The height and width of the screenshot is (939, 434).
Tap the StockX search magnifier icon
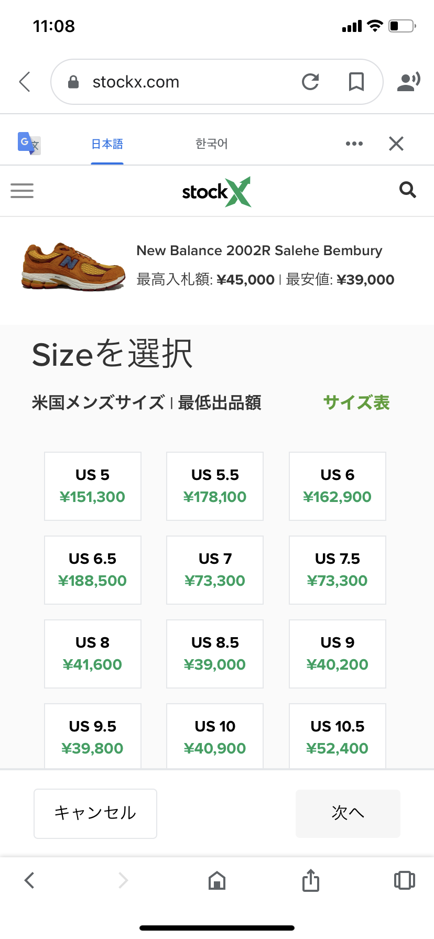coord(407,190)
